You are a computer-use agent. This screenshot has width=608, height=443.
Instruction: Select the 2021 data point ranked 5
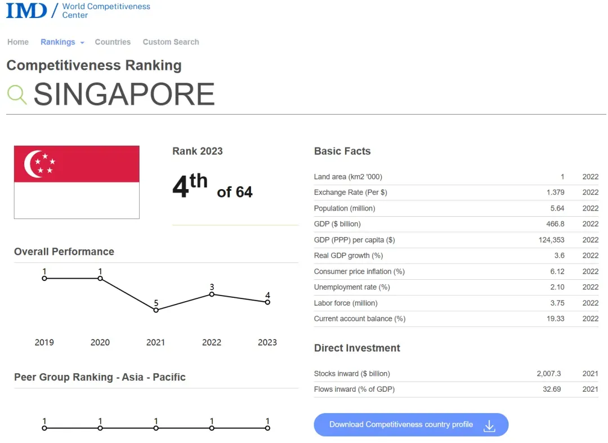click(x=156, y=310)
